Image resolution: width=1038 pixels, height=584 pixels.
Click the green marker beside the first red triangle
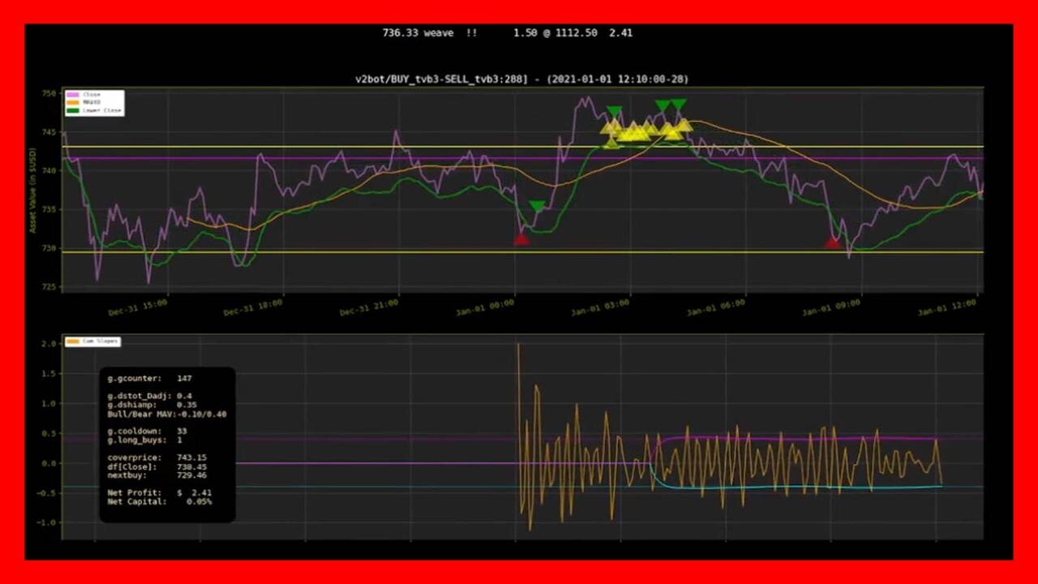pos(537,207)
